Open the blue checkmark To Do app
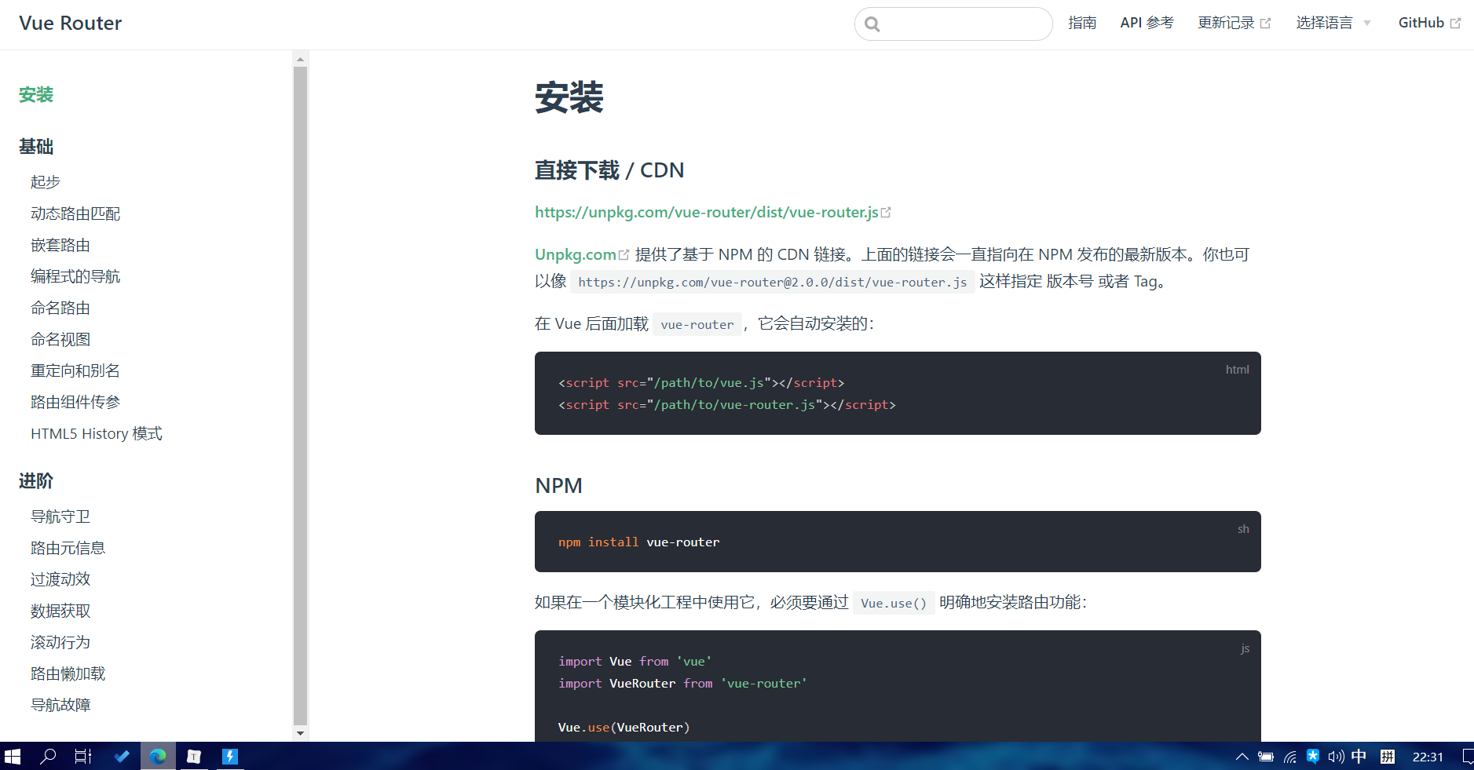Image resolution: width=1474 pixels, height=770 pixels. (122, 757)
